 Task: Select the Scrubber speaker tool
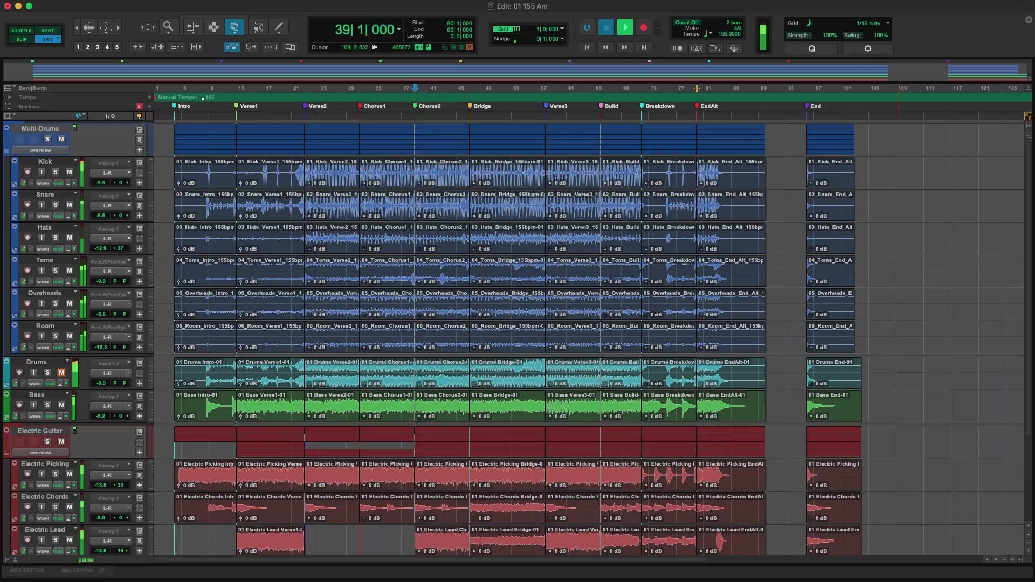[258, 27]
